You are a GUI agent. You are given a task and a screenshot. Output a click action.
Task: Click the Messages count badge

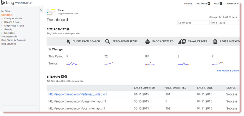pyautogui.click(x=209, y=4)
